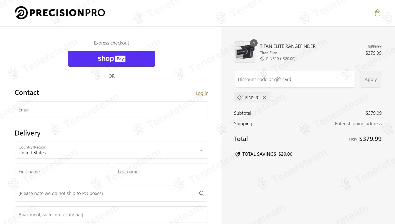Click the Precision Pro logo
The width and height of the screenshot is (395, 224).
tap(60, 13)
